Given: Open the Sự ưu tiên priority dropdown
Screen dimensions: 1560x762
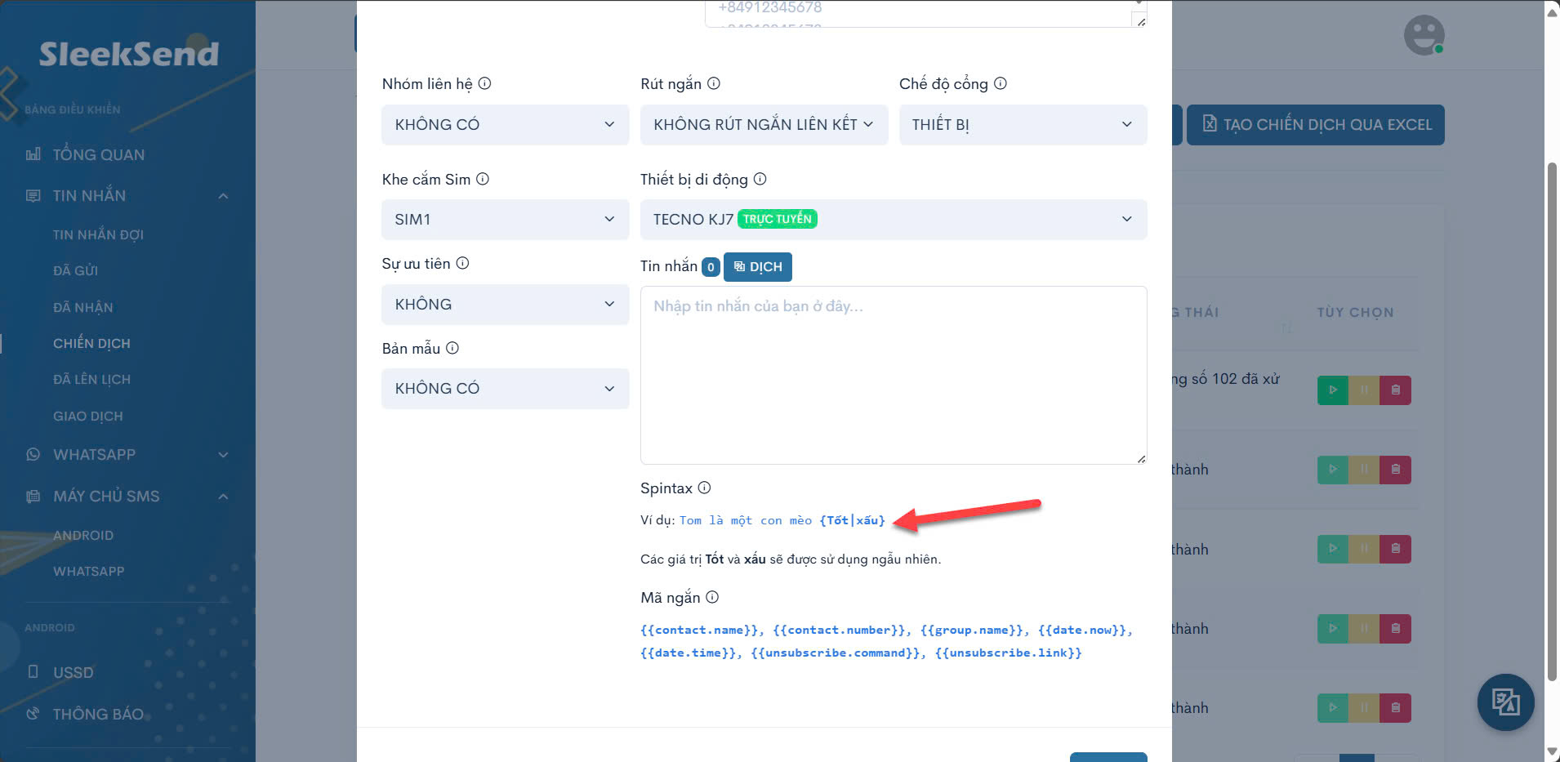Looking at the screenshot, I should 505,305.
